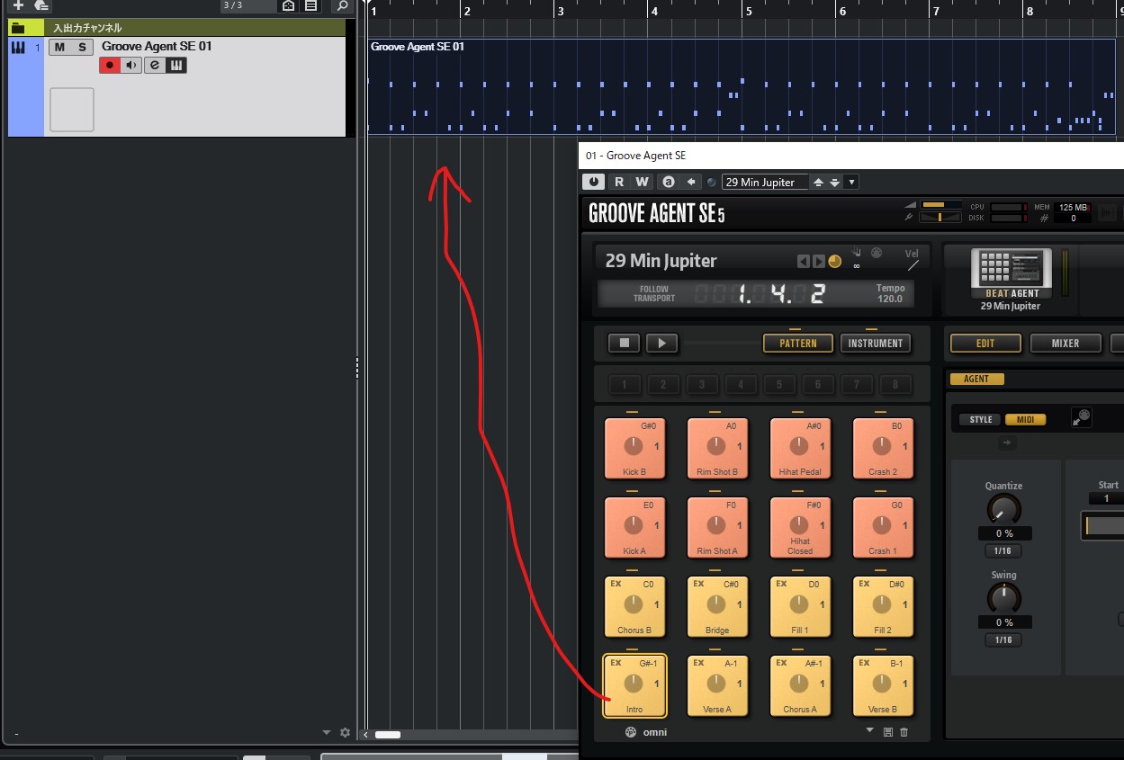Click the save pattern group disk icon
Screen dimensions: 1124x760
point(888,732)
